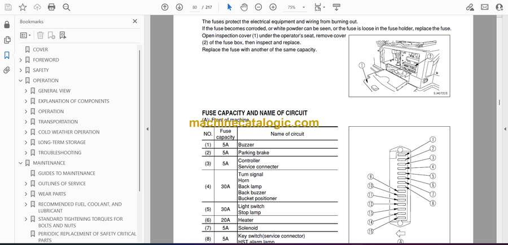
Task: Click the document vertical scrollbar handle
Action: click(500, 102)
